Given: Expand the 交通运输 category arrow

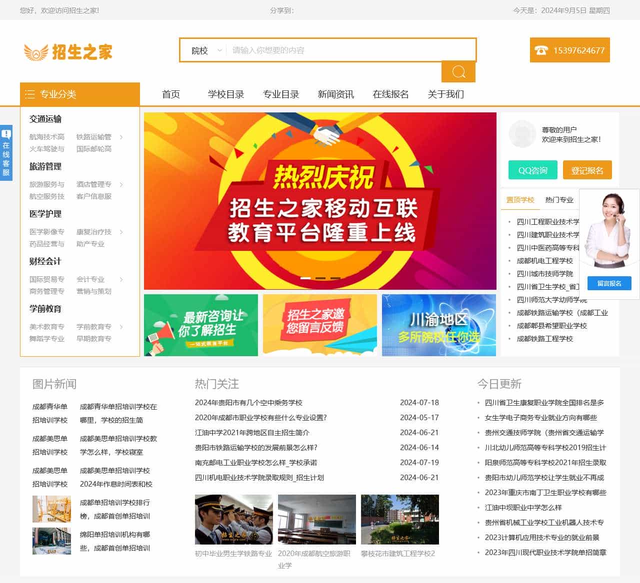Looking at the screenshot, I should coord(121,137).
